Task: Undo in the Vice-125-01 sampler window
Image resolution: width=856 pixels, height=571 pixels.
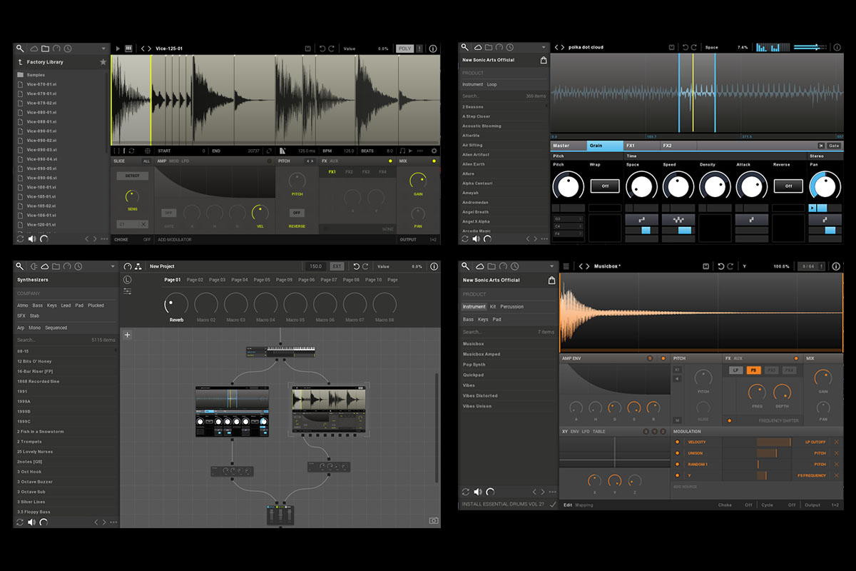Action: pos(322,49)
